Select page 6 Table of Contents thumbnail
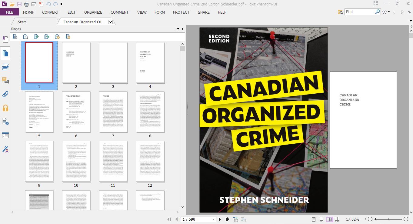Viewport: 413px width, 224px height. pos(76,112)
